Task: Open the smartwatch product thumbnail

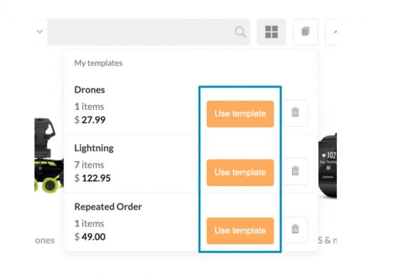Action: click(328, 165)
